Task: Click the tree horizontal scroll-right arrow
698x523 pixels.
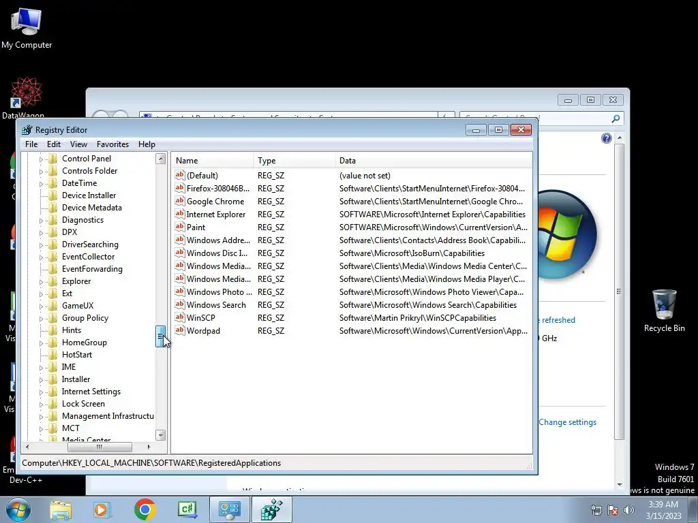Action: [x=149, y=447]
